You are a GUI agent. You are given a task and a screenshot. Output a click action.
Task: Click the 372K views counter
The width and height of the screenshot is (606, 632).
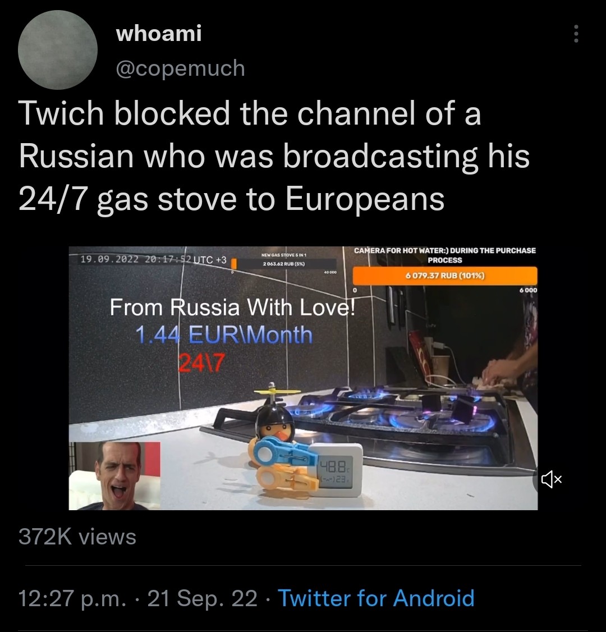click(x=77, y=537)
